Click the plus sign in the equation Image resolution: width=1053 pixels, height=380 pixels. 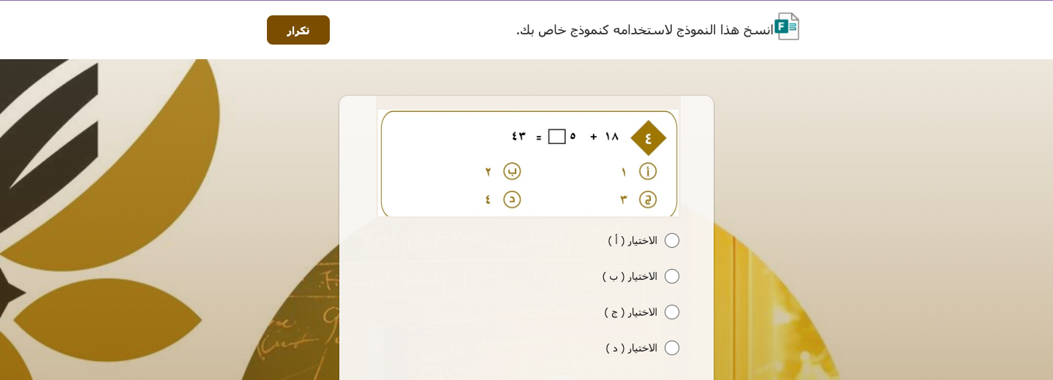pyautogui.click(x=594, y=137)
